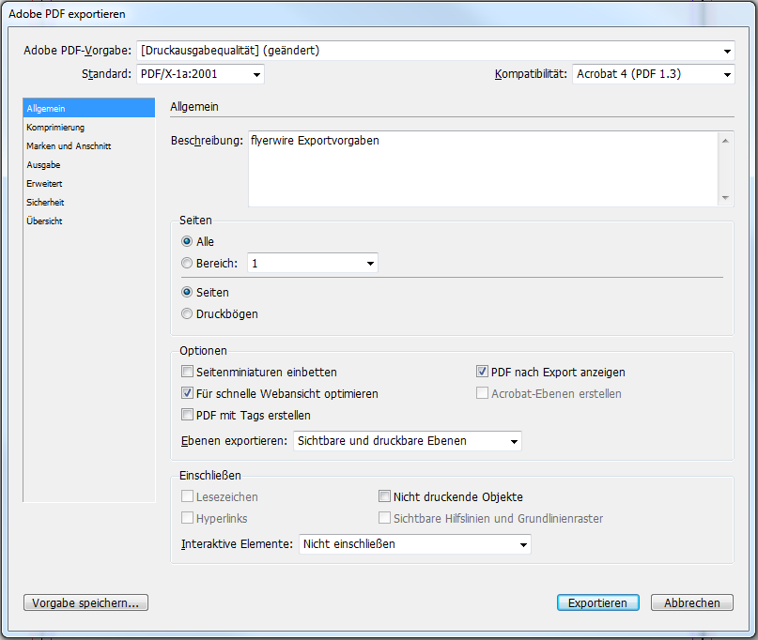Open the Adobe PDF-Vorgabe dropdown
The width and height of the screenshot is (758, 640).
(x=436, y=51)
